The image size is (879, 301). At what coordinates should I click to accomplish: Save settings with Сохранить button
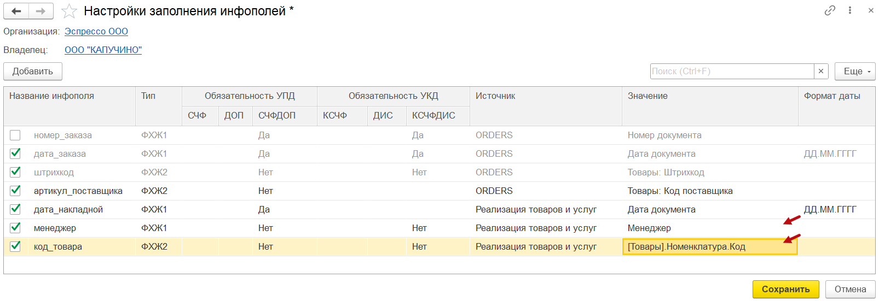(x=785, y=289)
